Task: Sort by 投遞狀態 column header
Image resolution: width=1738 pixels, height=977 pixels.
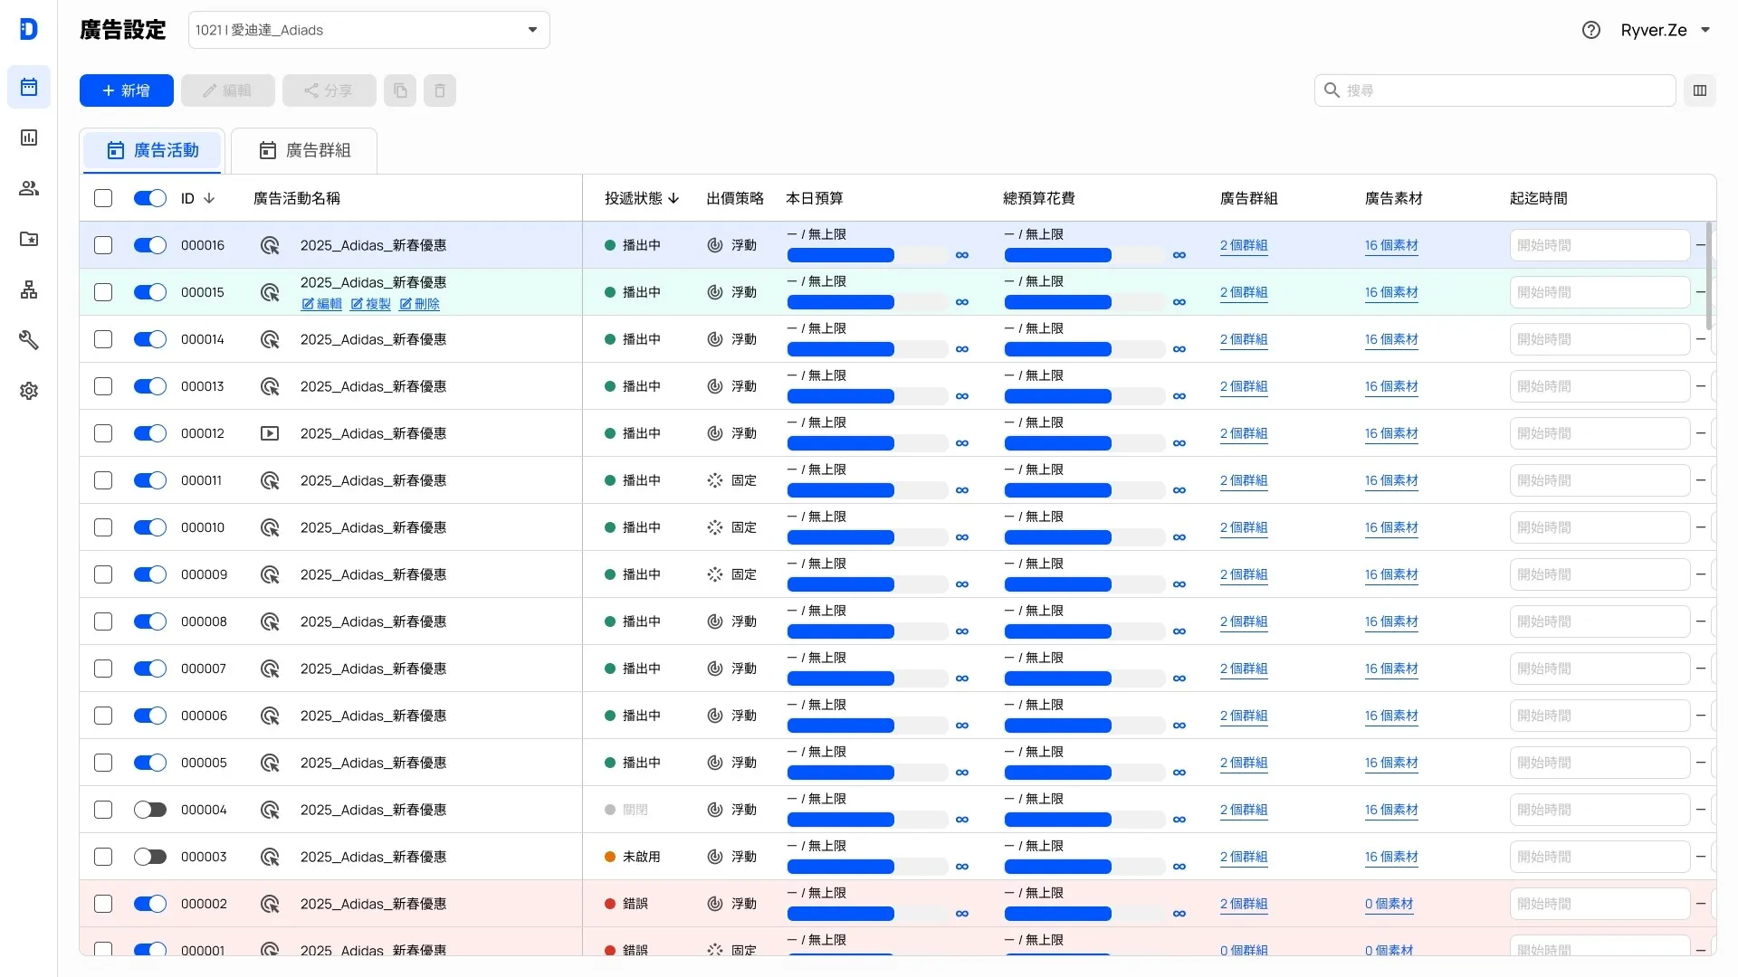Action: click(x=642, y=198)
